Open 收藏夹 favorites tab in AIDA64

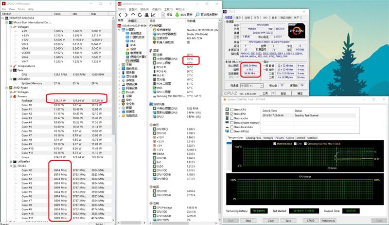(x=132, y=21)
